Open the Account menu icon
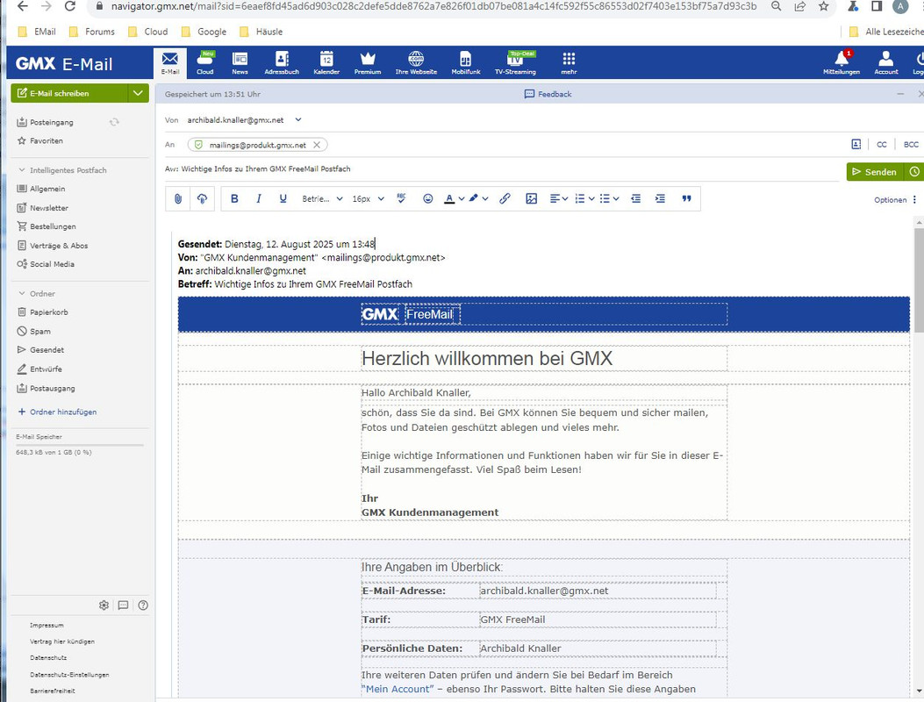Viewport: 924px width, 702px height. coord(885,62)
